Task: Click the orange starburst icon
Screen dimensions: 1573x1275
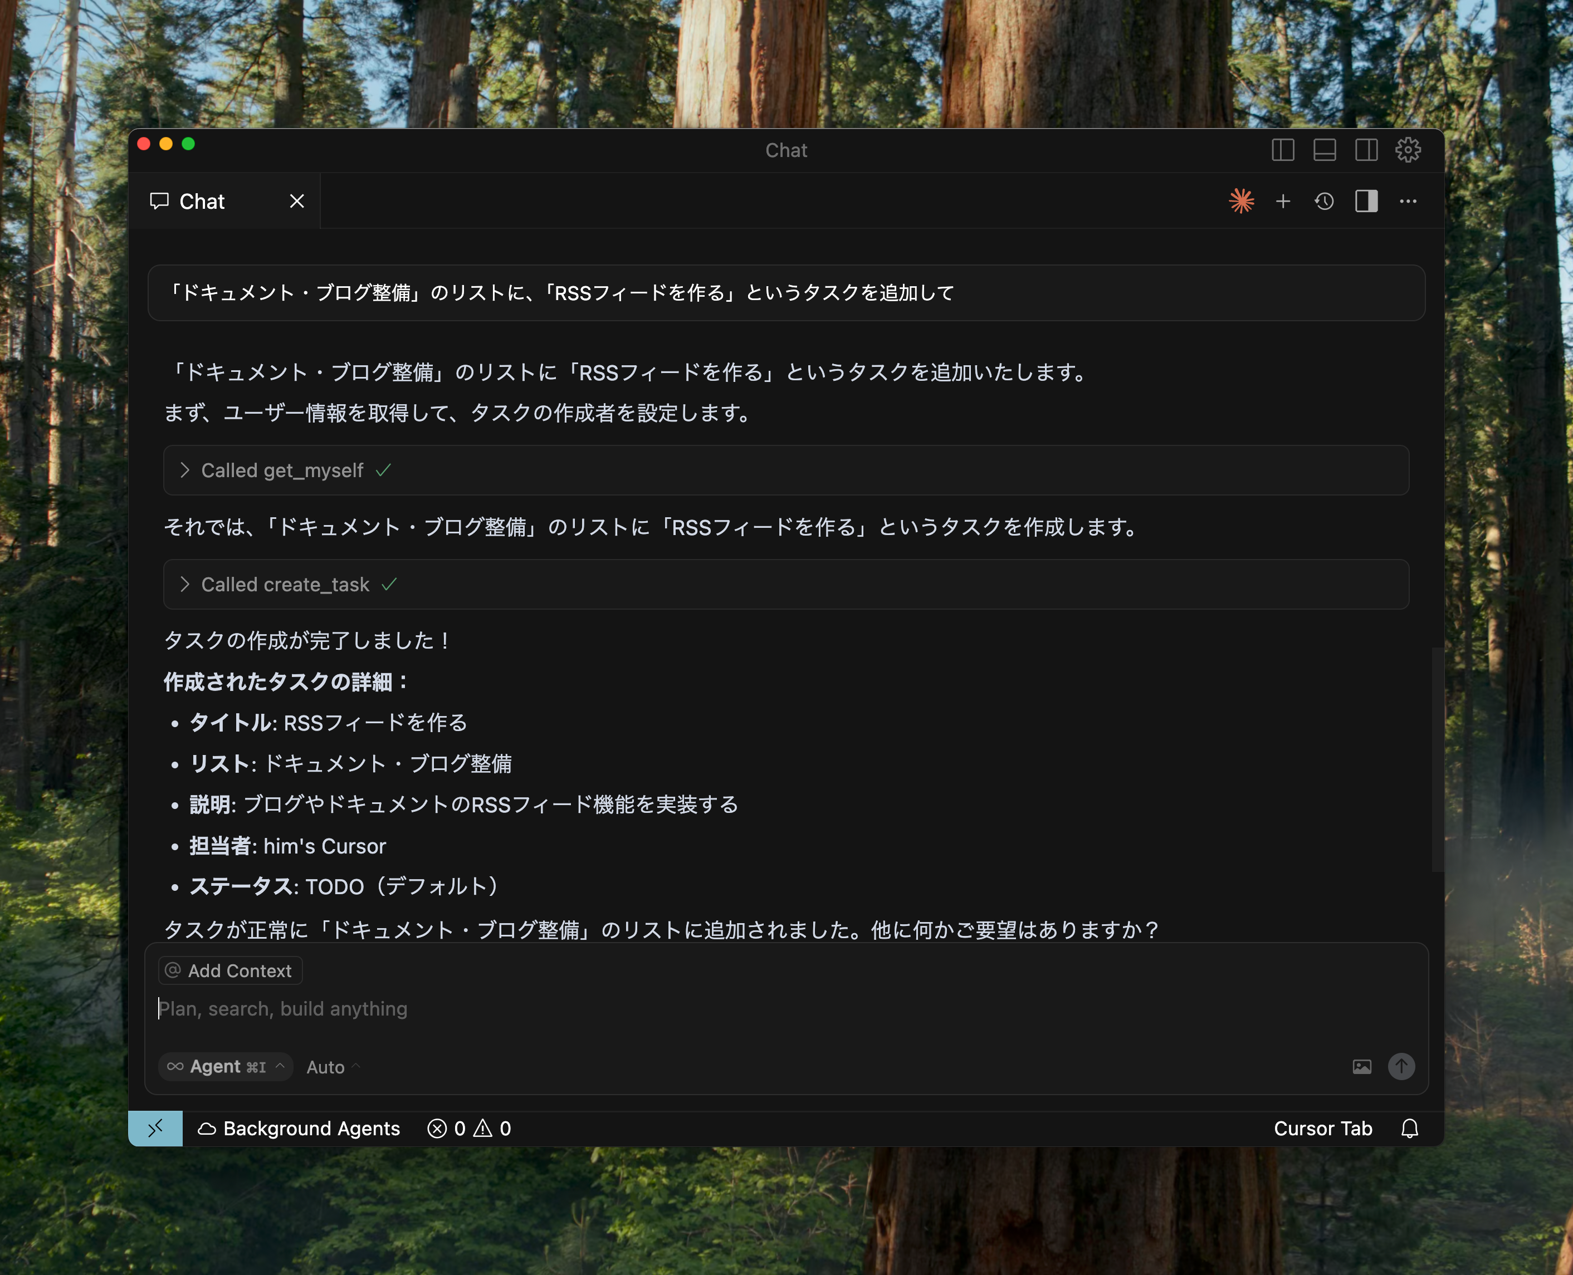Action: pos(1242,201)
